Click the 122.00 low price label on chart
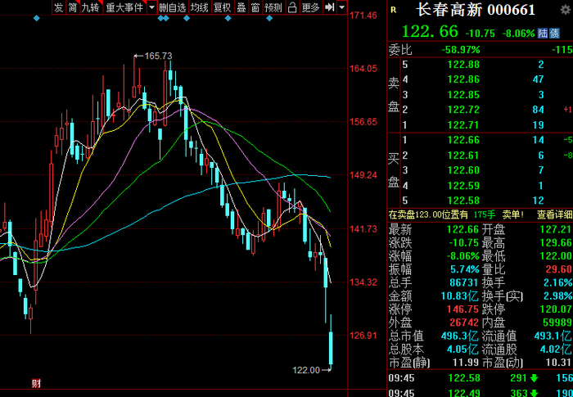 coord(306,370)
